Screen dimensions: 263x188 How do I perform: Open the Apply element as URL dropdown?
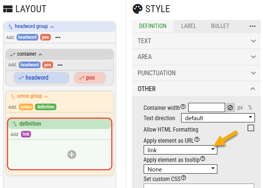click(x=180, y=150)
